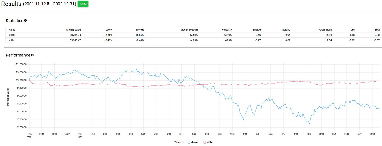Open the info icon next to Performance
Viewport: 382px width, 146px height.
coord(32,55)
